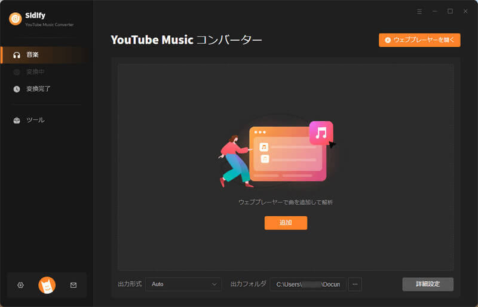Click the 出力形式 label
The image size is (478, 307).
[x=130, y=284]
